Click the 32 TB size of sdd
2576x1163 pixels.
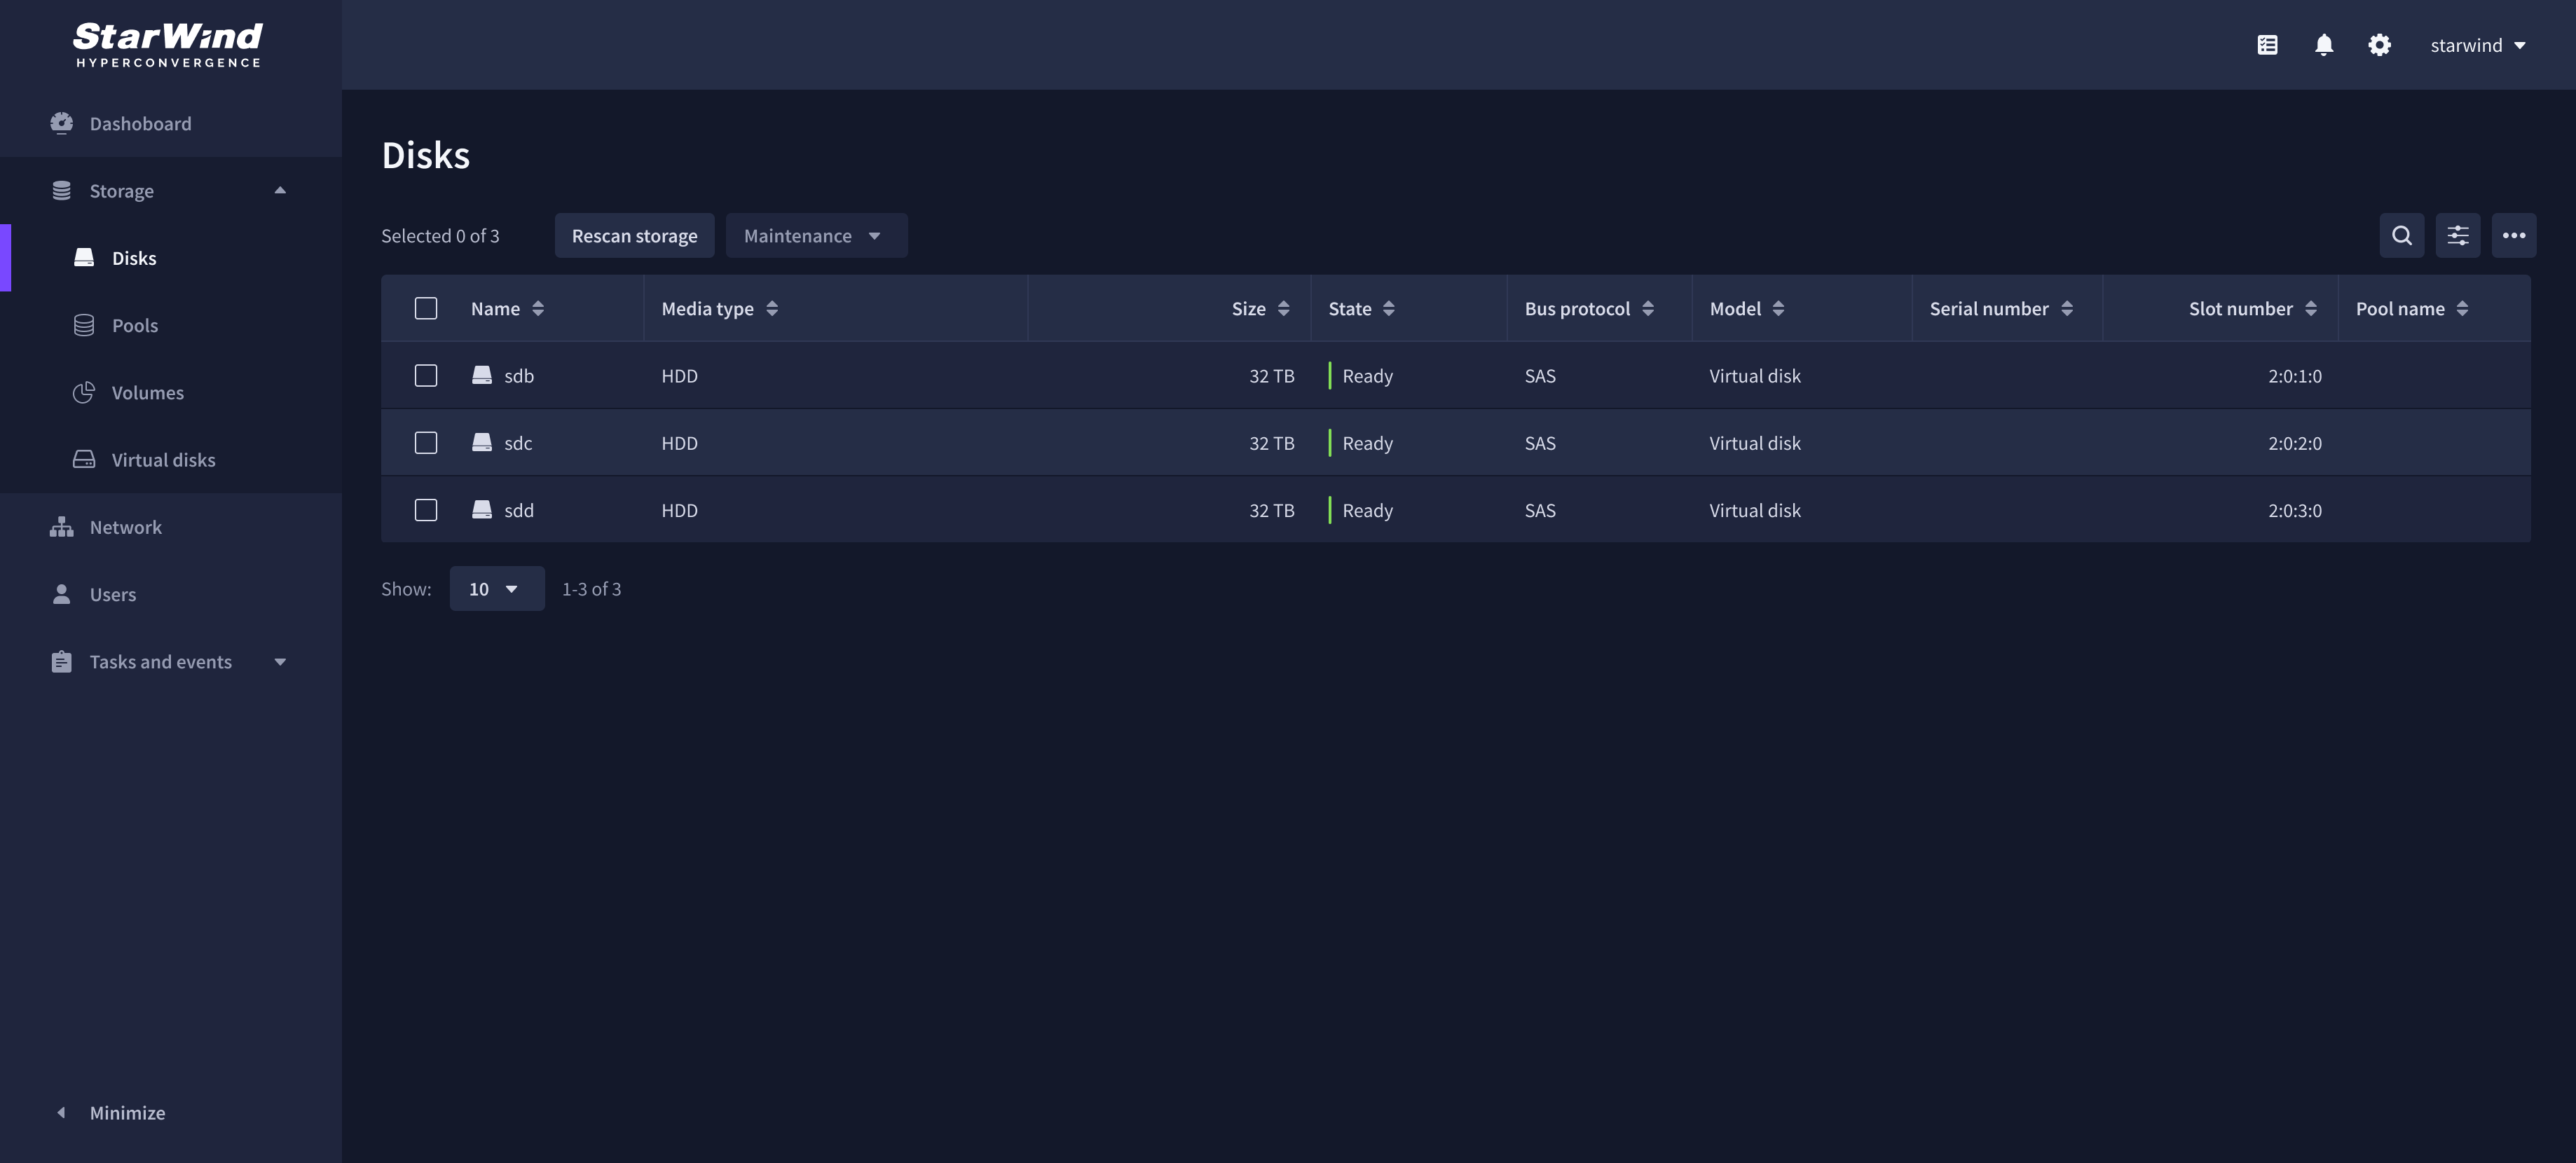[1271, 509]
